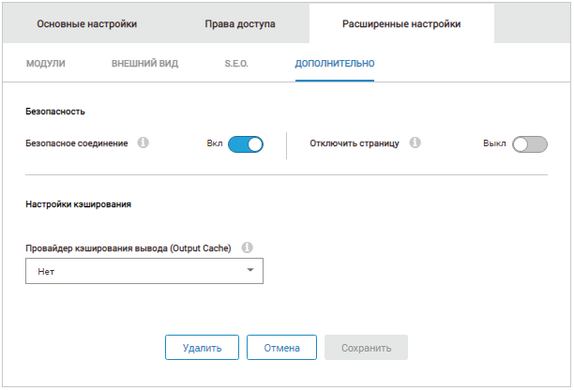Click the Отключить страницу label text
Screen dimensions: 574x390
tap(355, 144)
